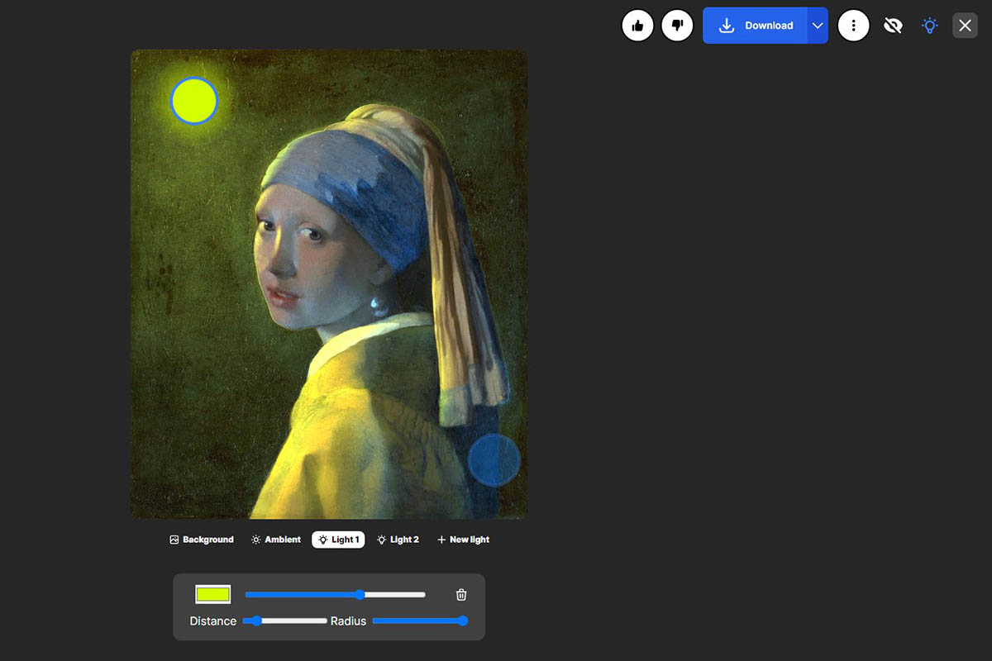Viewport: 992px width, 661px height.
Task: Toggle visibility with the crossed-eye icon
Action: click(893, 26)
